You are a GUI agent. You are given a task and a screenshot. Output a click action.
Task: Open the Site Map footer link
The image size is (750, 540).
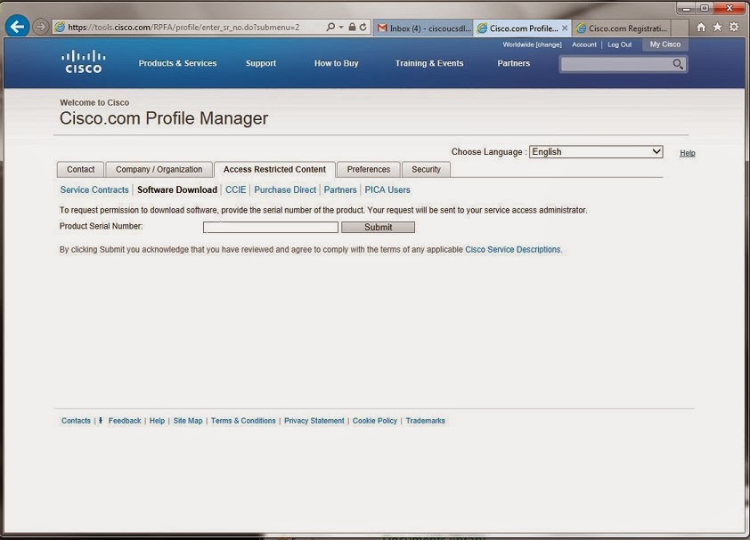[x=187, y=421]
